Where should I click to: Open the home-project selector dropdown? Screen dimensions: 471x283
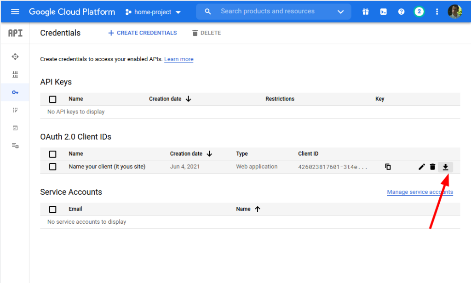(153, 12)
